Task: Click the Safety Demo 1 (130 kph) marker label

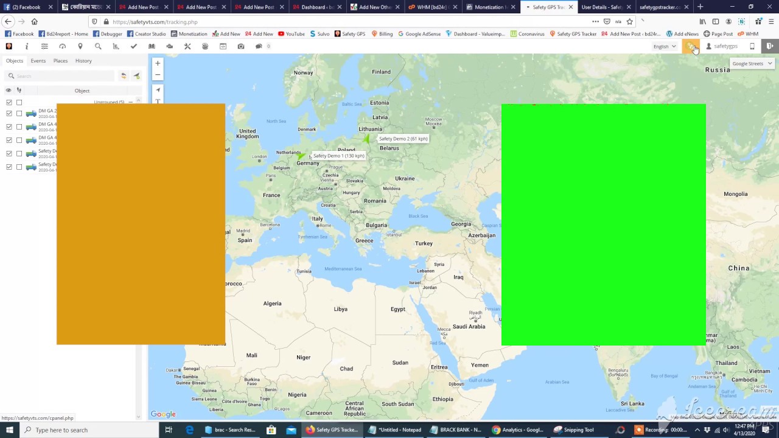Action: 338,156
